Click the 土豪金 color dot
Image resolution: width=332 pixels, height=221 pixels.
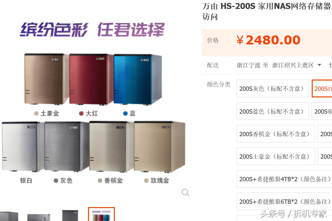(36, 113)
